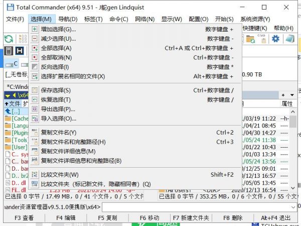
Task: Click the Alt+F4 退出 button
Action: click(275, 218)
